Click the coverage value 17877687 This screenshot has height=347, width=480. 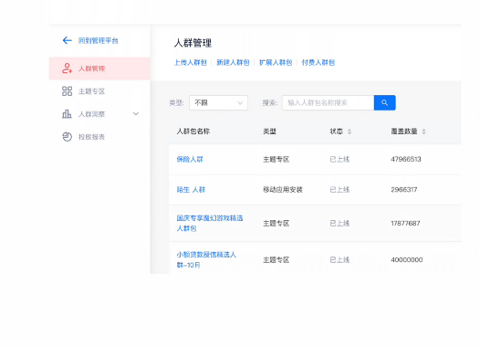click(405, 224)
